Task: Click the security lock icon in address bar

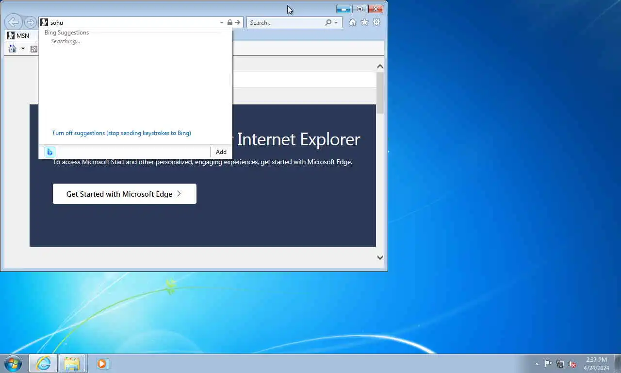Action: [230, 22]
